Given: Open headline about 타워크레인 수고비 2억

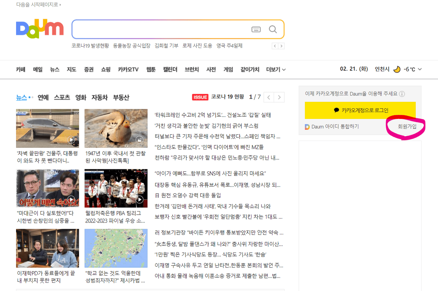Looking at the screenshot, I should click(213, 115).
